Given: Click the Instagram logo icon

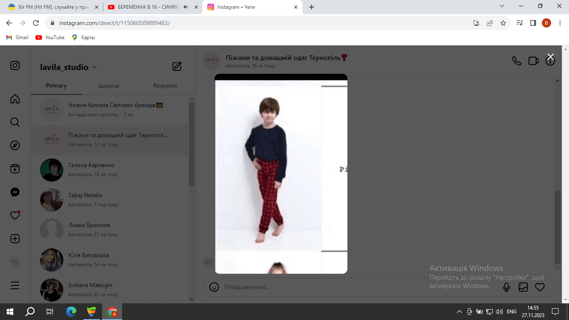Looking at the screenshot, I should (15, 65).
